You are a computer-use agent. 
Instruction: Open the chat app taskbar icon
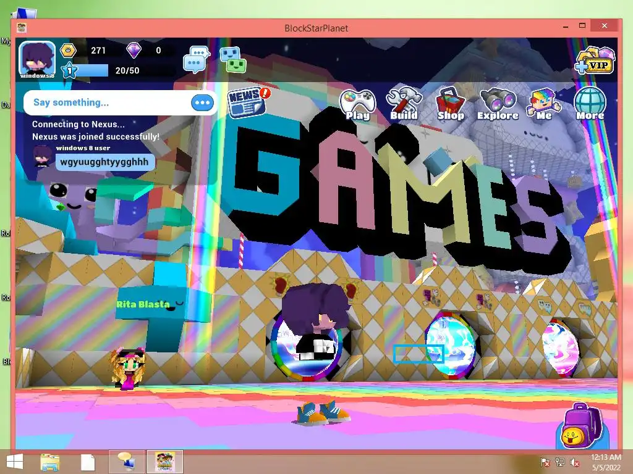pos(126,462)
